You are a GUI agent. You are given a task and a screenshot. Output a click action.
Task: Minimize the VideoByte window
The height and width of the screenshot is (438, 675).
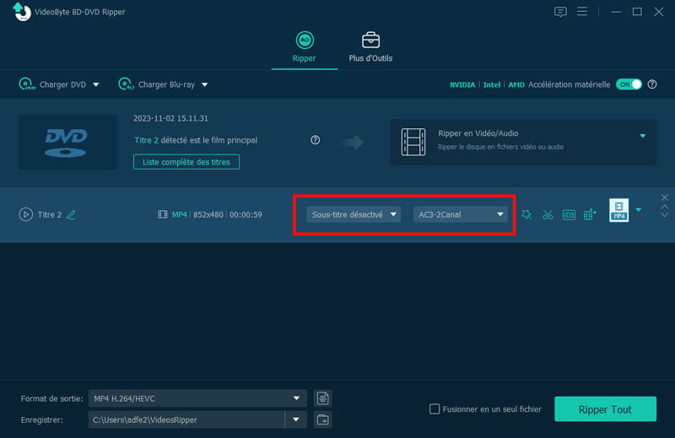coord(616,12)
